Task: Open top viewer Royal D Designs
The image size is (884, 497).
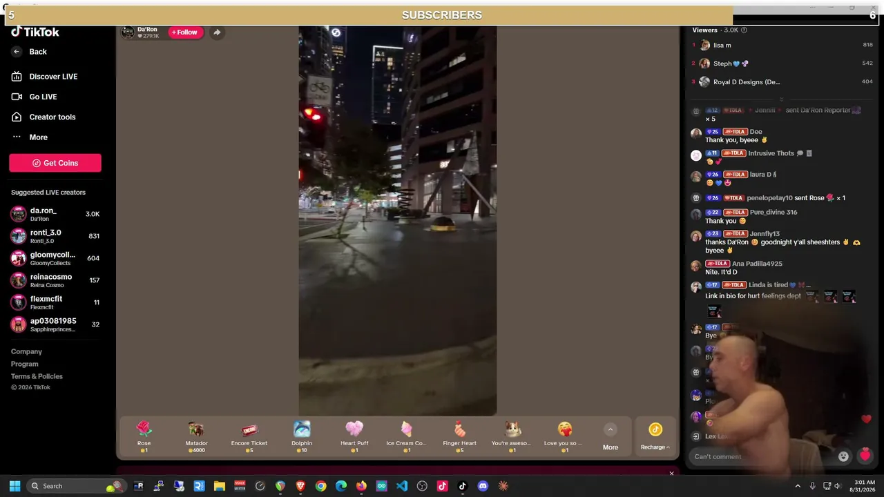Action: 782,82
